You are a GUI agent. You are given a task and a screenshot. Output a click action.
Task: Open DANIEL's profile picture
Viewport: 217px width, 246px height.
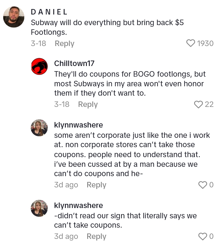pyautogui.click(x=14, y=17)
